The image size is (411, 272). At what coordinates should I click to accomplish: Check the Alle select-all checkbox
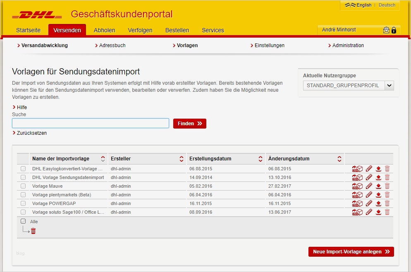(x=23, y=221)
